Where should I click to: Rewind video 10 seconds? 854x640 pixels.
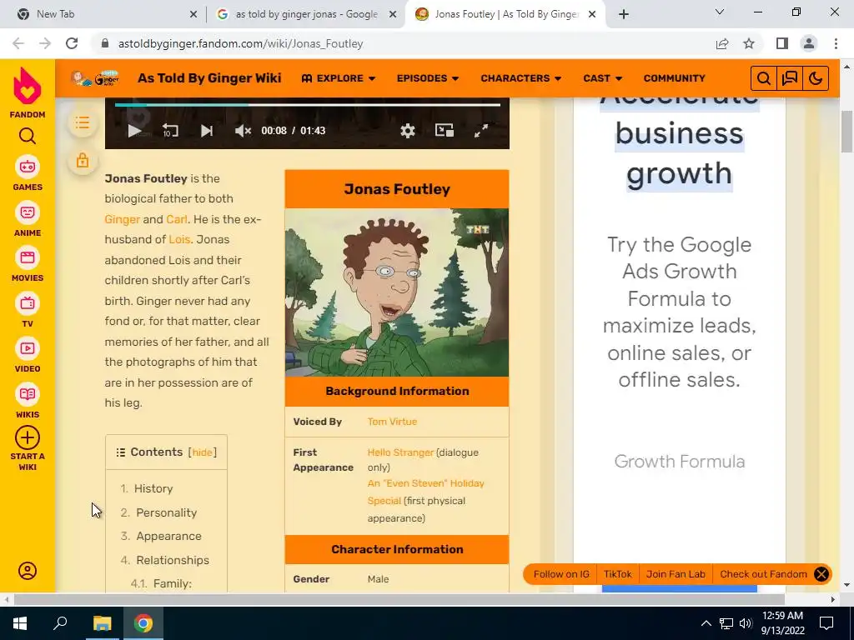point(170,131)
